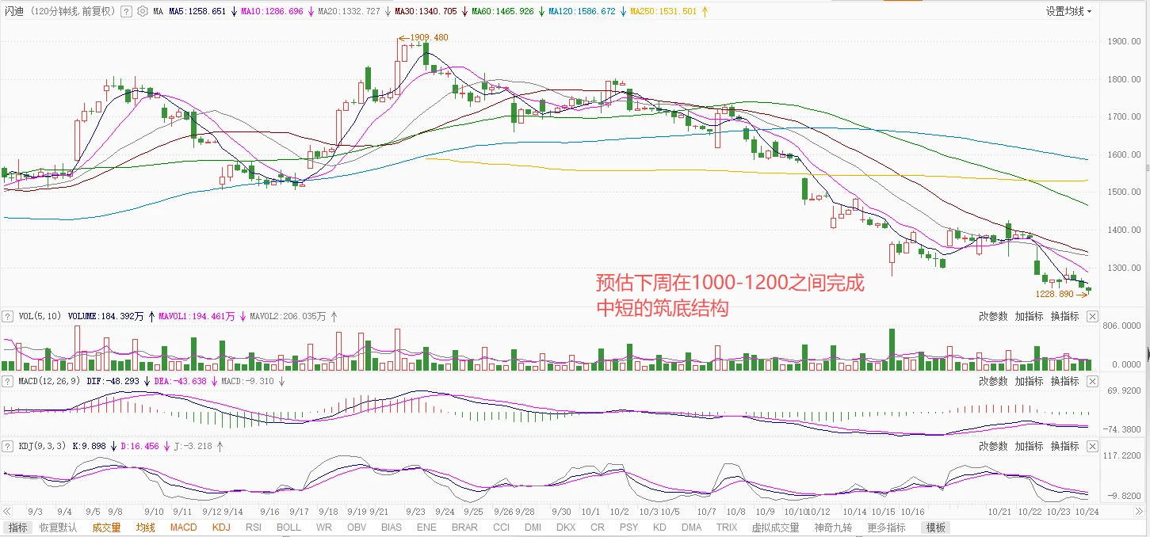Open the 设置均线 dropdown

1068,11
